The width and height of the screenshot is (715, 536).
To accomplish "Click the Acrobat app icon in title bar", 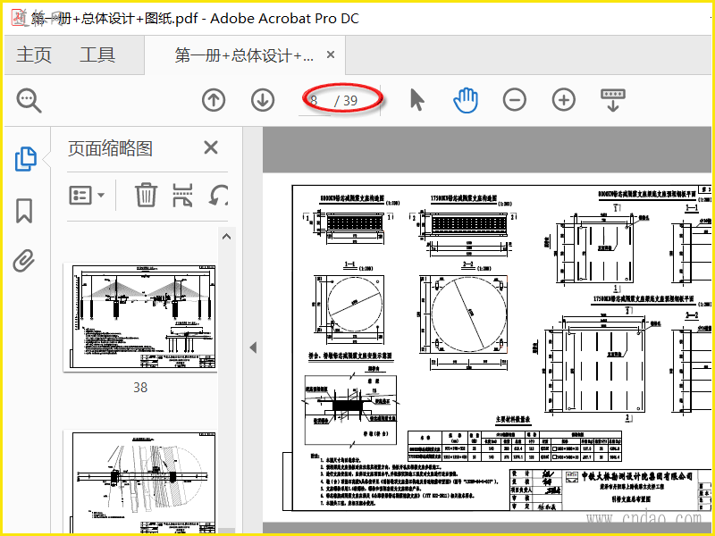I will 20,18.
